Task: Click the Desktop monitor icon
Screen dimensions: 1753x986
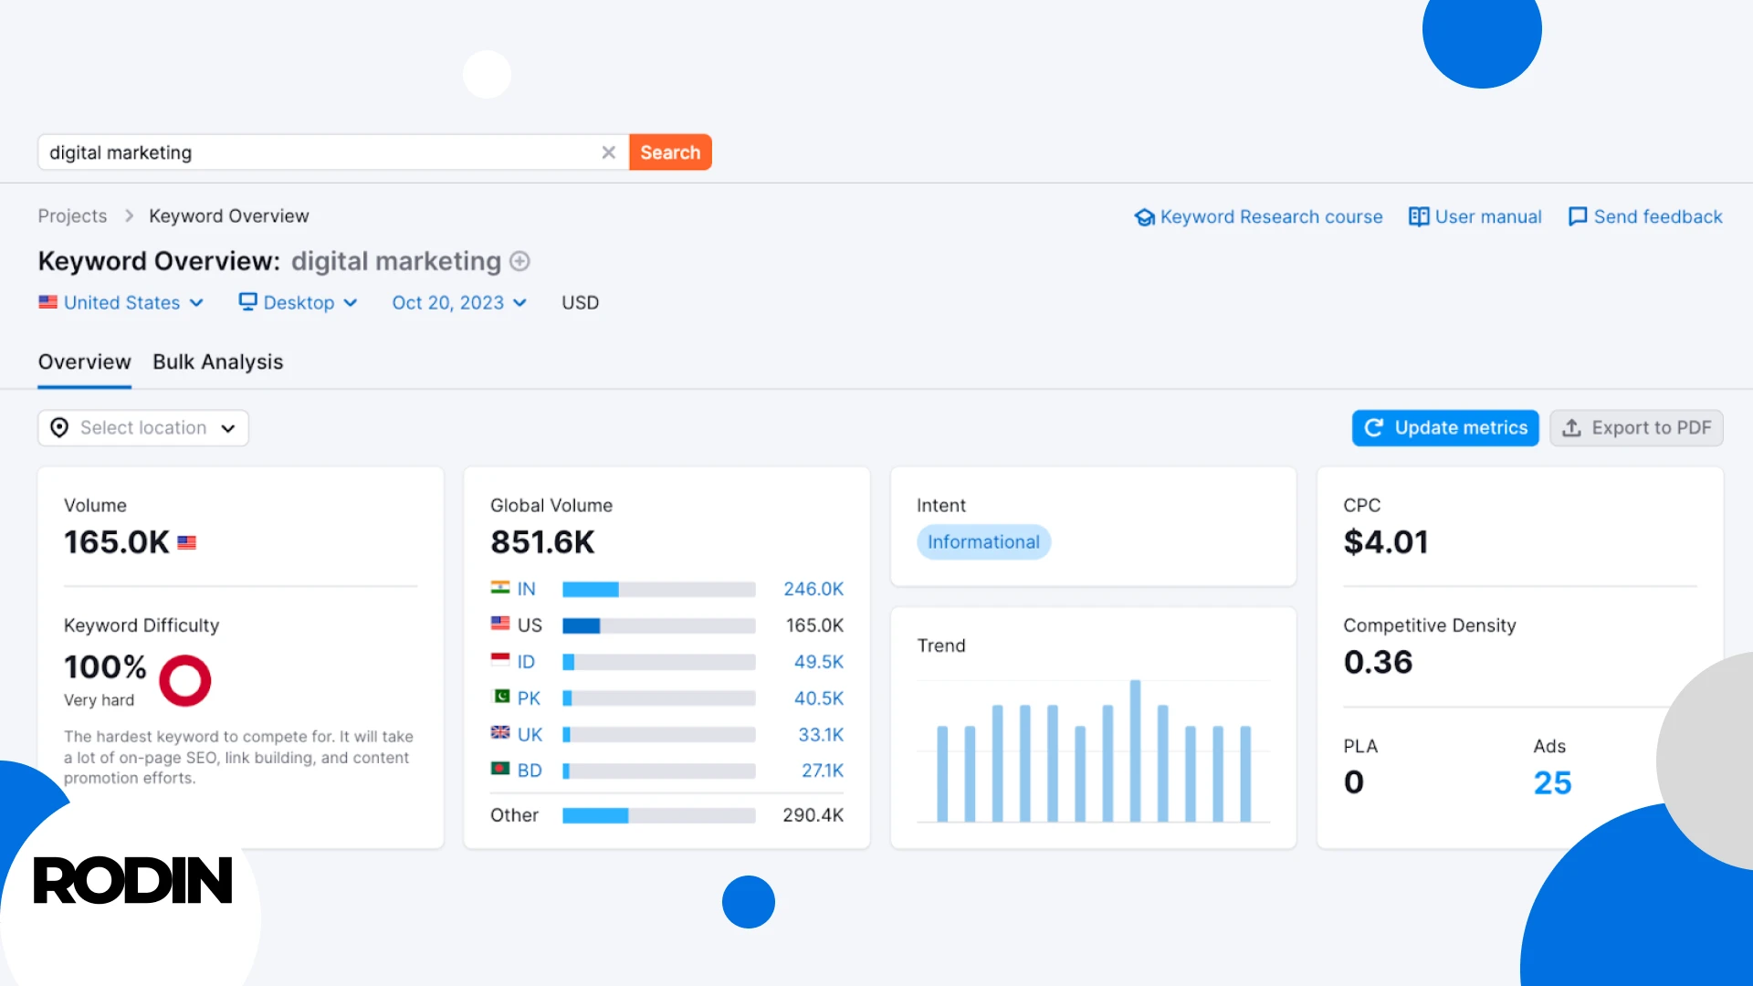Action: pyautogui.click(x=247, y=302)
